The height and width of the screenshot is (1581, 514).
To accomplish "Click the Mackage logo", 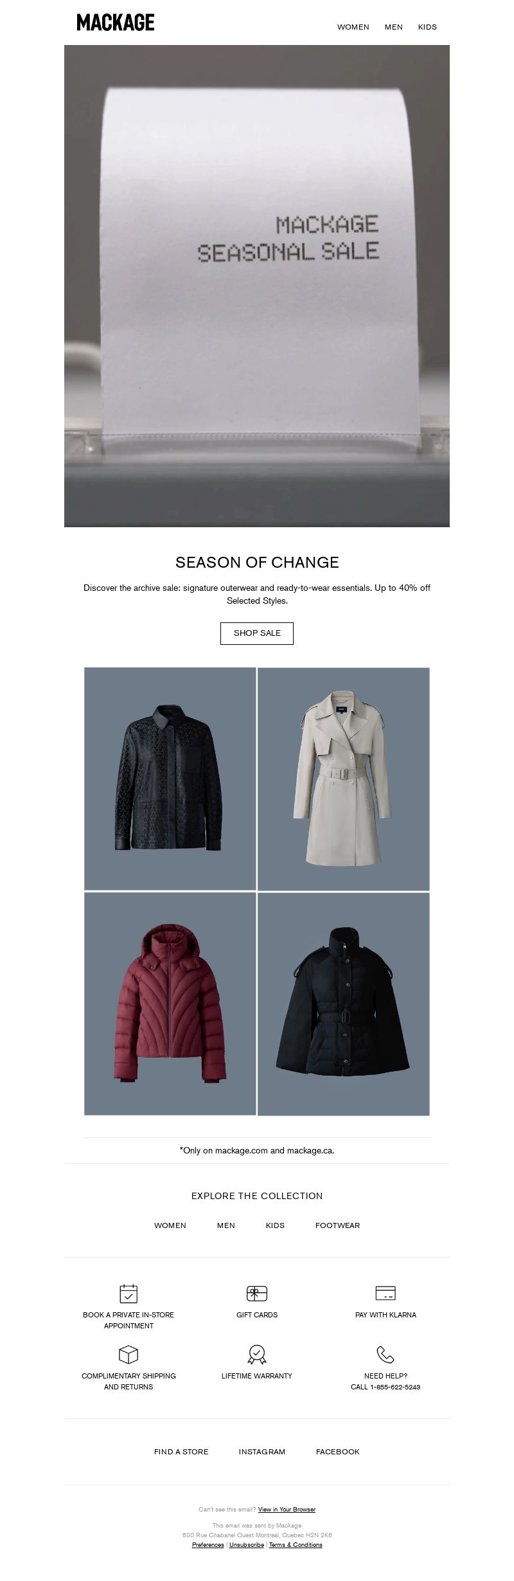I will [116, 23].
